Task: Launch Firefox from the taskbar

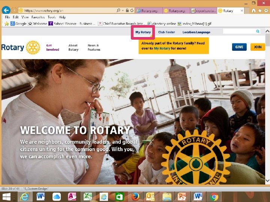Action: pyautogui.click(x=135, y=197)
